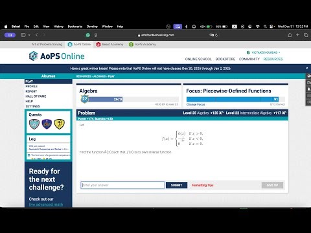Open the Edit menu

coord(36,27)
